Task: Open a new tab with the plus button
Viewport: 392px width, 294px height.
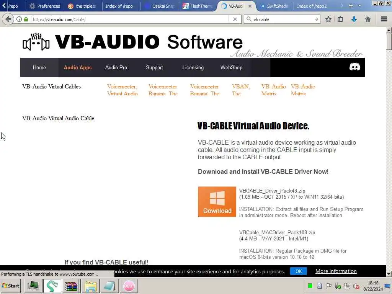Action: pos(351,6)
